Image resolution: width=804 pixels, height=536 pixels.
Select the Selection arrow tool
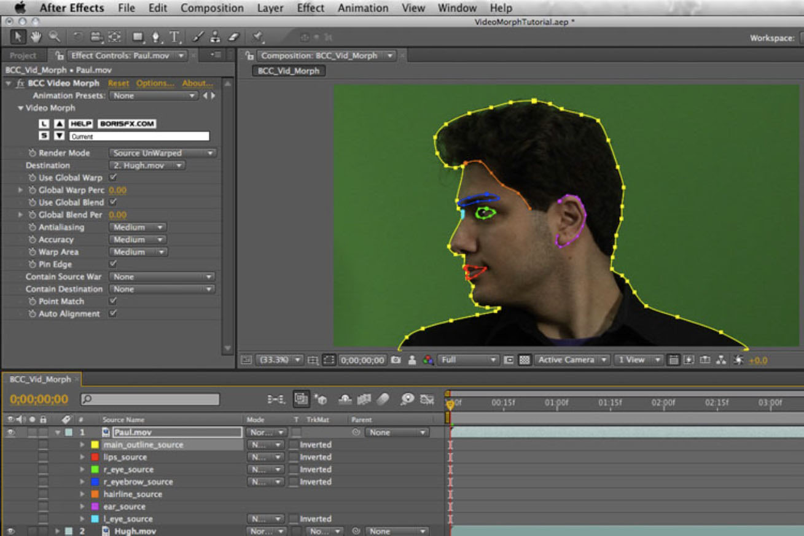click(18, 37)
